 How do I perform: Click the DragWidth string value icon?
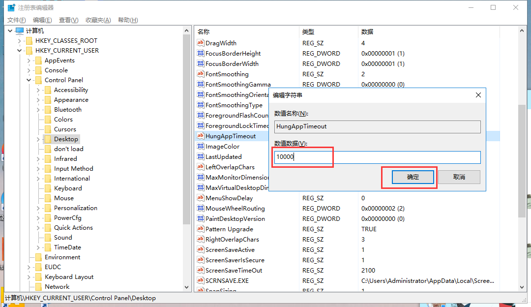pyautogui.click(x=200, y=43)
